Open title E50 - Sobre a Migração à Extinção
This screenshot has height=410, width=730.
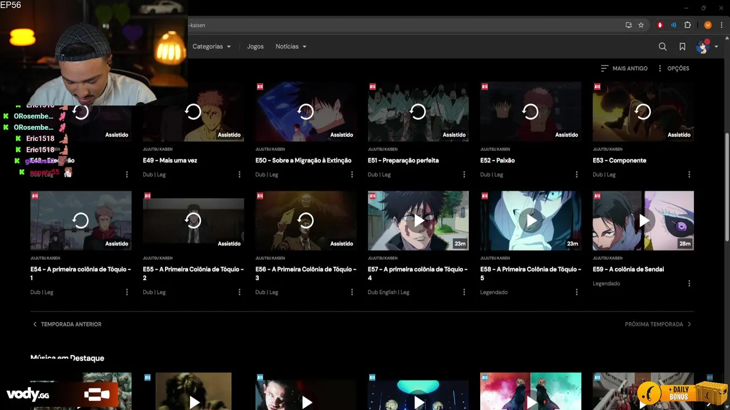(x=303, y=161)
